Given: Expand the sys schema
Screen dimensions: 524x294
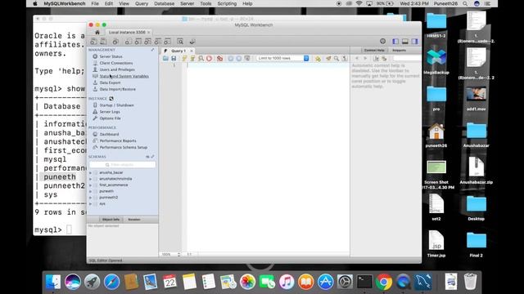Looking at the screenshot, I should click(x=90, y=203).
